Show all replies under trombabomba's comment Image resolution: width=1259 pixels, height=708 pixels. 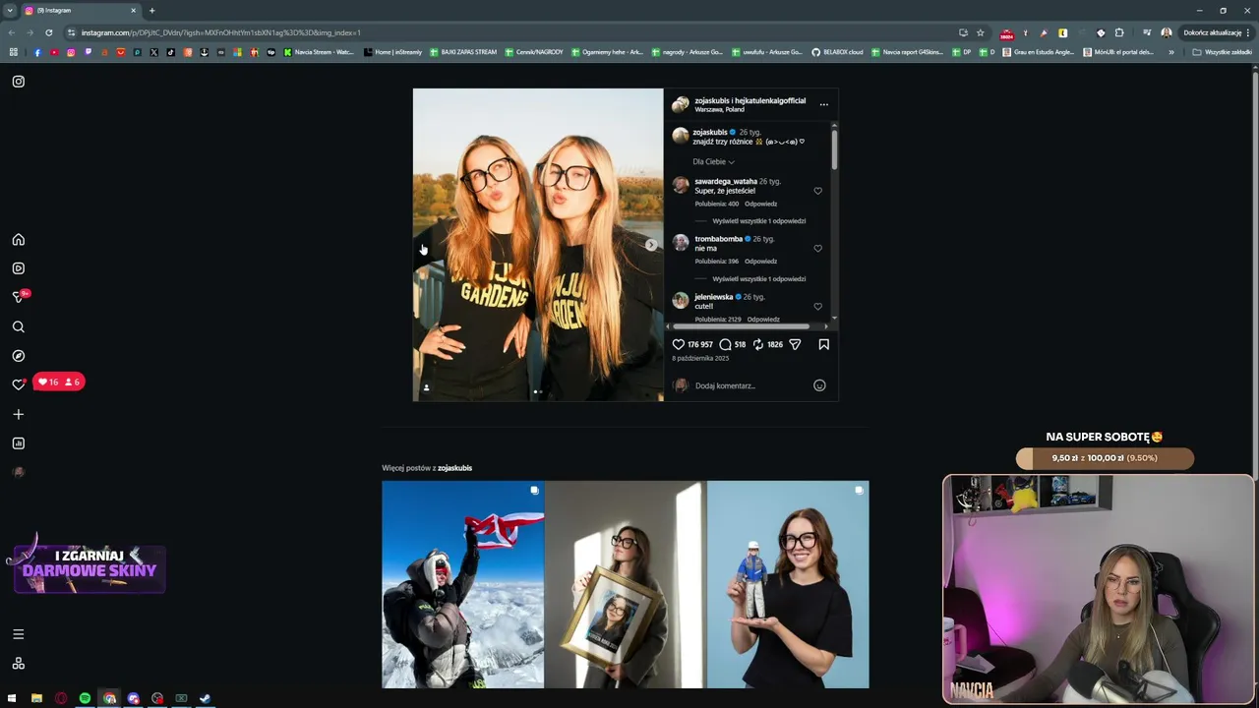(758, 279)
